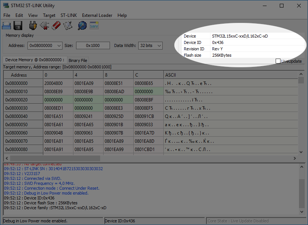Select memory cell 08008E9B
Image resolution: width=308 pixels, height=225 pixels.
pos(88,92)
